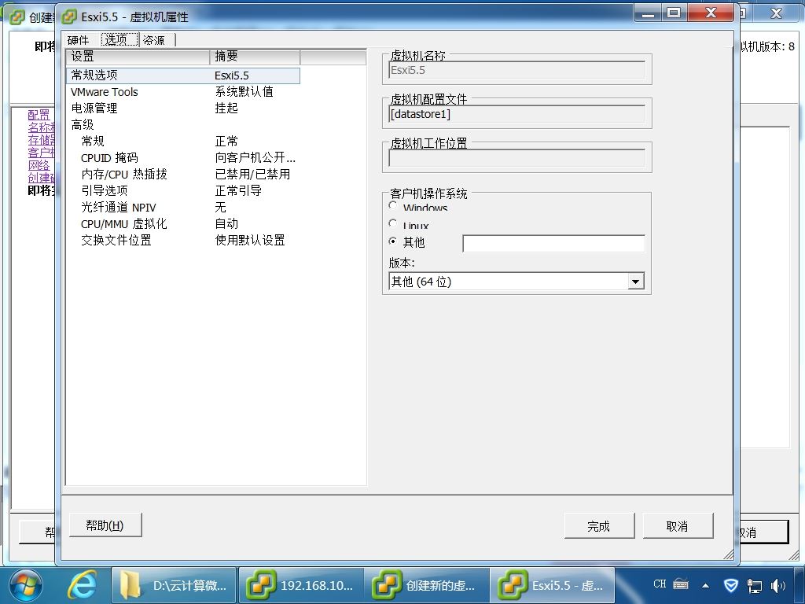Select the 电源管理 settings row
Image resolution: width=805 pixels, height=604 pixels.
point(183,109)
